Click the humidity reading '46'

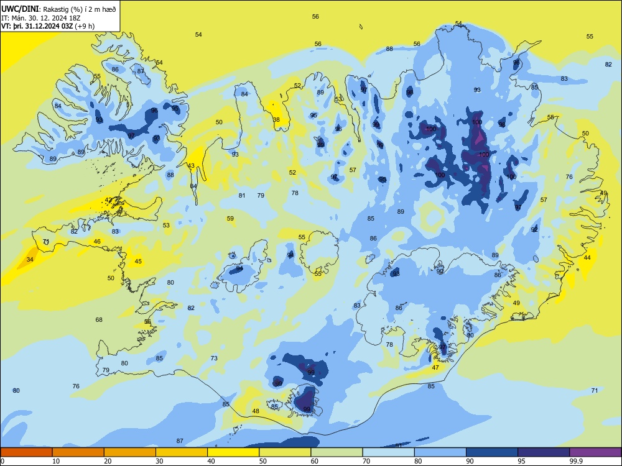[97, 241]
